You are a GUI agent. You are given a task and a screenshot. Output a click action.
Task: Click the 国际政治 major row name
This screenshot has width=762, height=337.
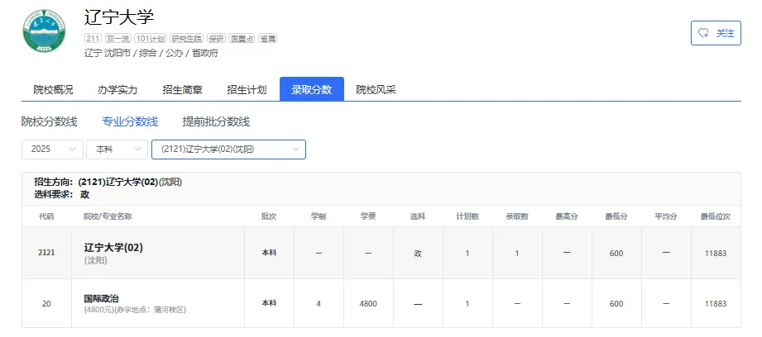[101, 298]
